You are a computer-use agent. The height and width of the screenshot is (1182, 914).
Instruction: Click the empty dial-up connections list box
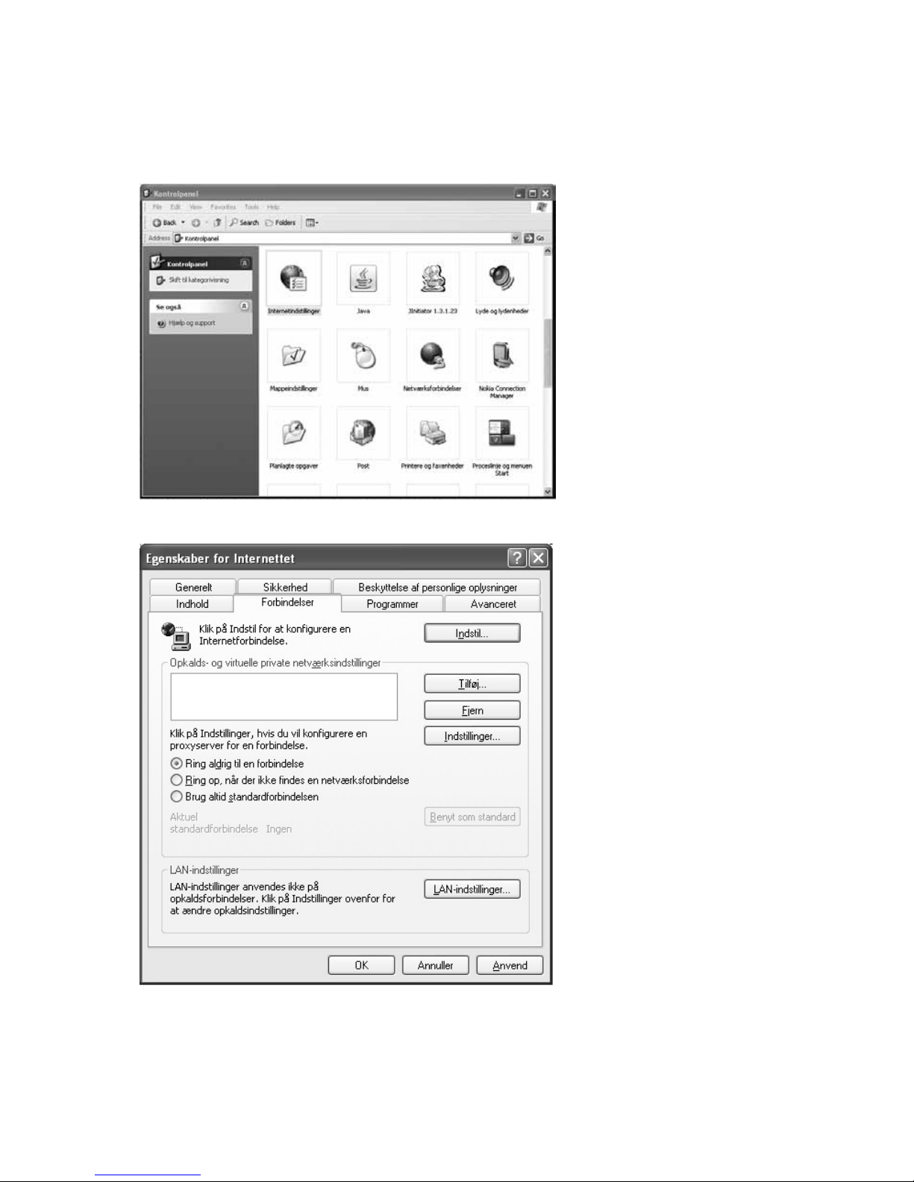coord(284,697)
